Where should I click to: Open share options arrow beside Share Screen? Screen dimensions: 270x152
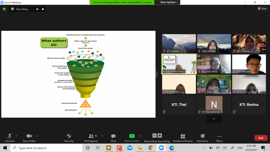(140, 136)
